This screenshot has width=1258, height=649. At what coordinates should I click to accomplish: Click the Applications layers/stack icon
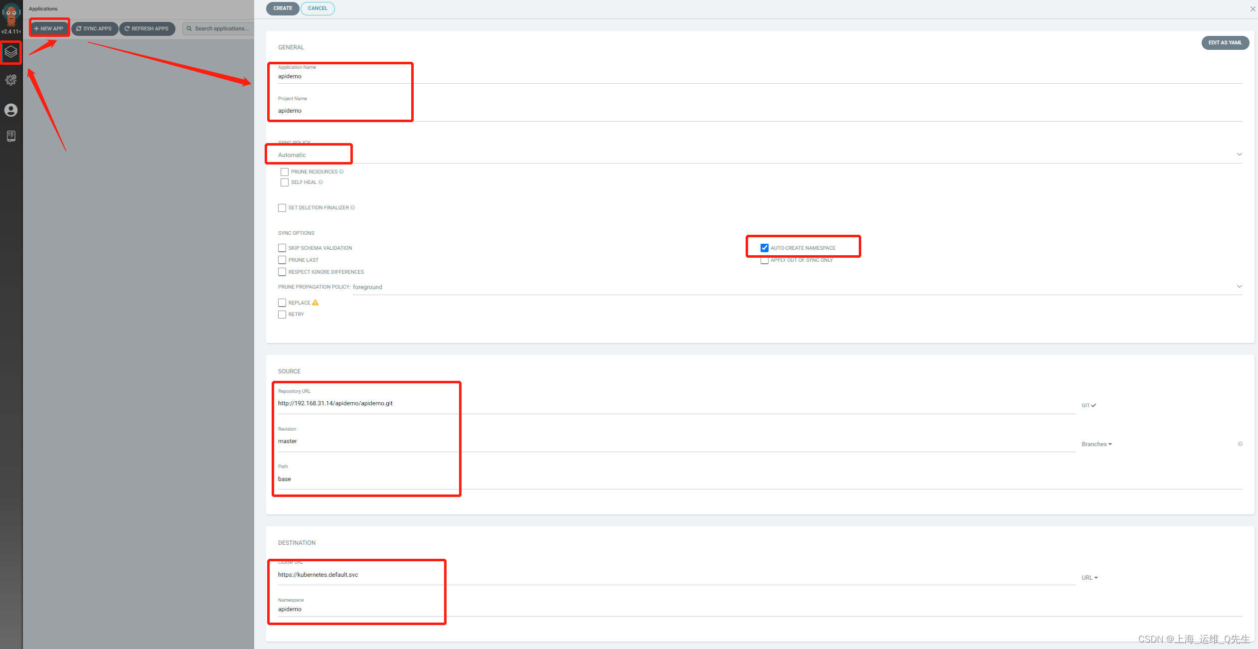point(11,51)
